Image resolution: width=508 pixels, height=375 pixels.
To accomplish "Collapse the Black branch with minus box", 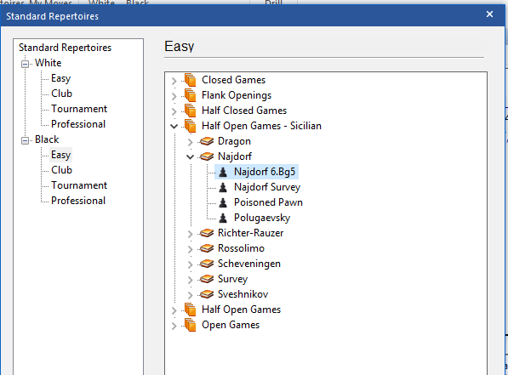I will click(25, 140).
